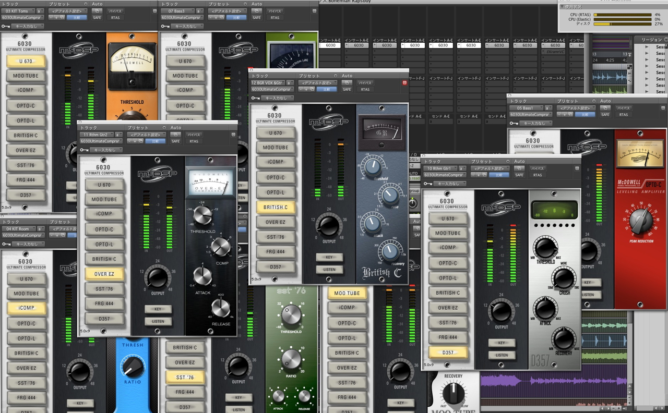The image size is (668, 413).
Task: Open track selector 10 Rthm Gtr1
Action: click(x=439, y=168)
